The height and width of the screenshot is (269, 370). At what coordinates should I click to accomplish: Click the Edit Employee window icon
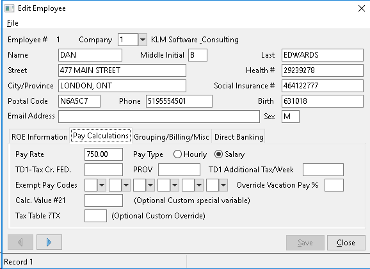tap(10, 8)
